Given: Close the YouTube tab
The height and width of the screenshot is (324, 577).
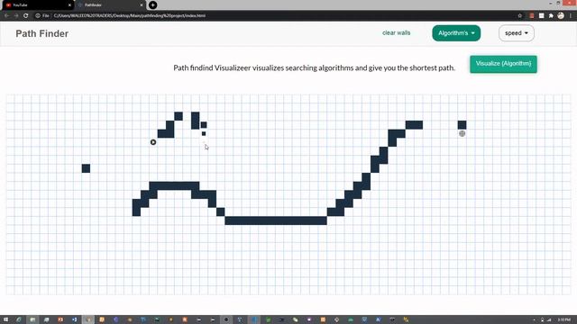Looking at the screenshot, I should [69, 5].
